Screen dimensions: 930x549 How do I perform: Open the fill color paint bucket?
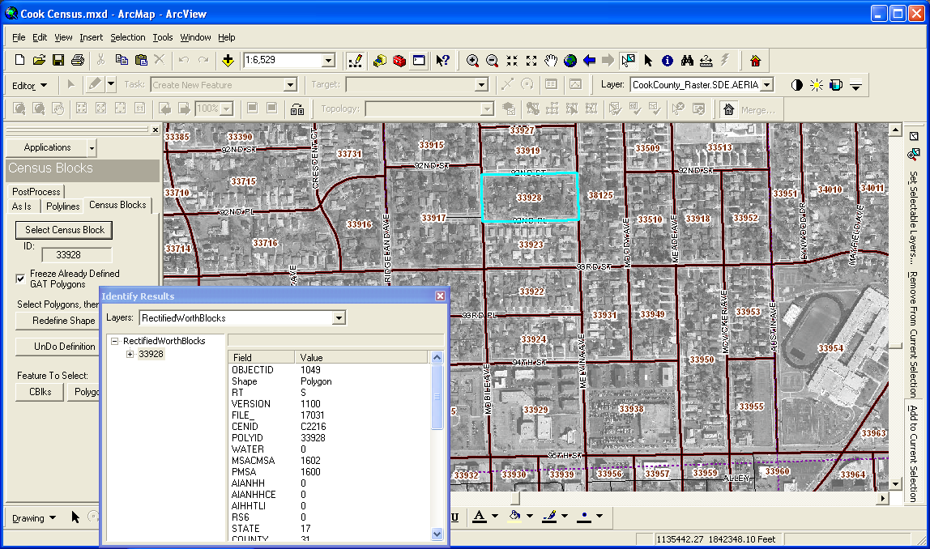point(514,517)
